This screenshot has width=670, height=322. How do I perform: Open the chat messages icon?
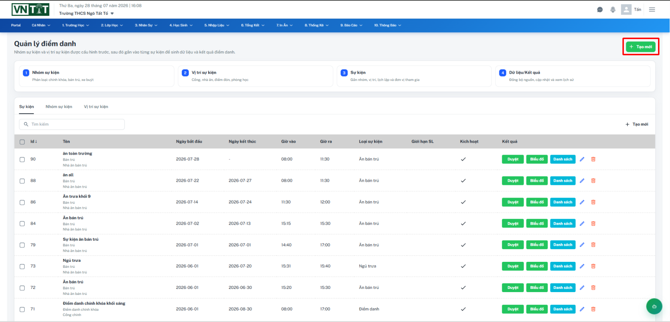600,10
